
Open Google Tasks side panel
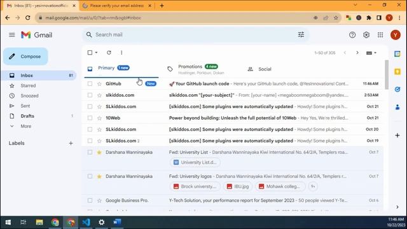397,89
